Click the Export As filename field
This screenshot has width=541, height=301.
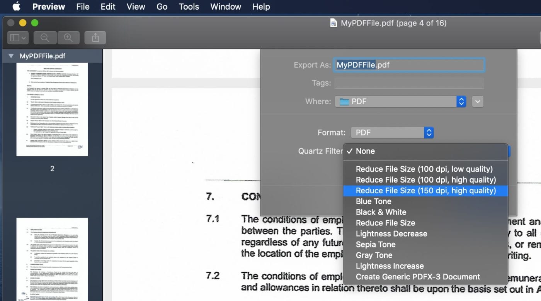pyautogui.click(x=409, y=65)
